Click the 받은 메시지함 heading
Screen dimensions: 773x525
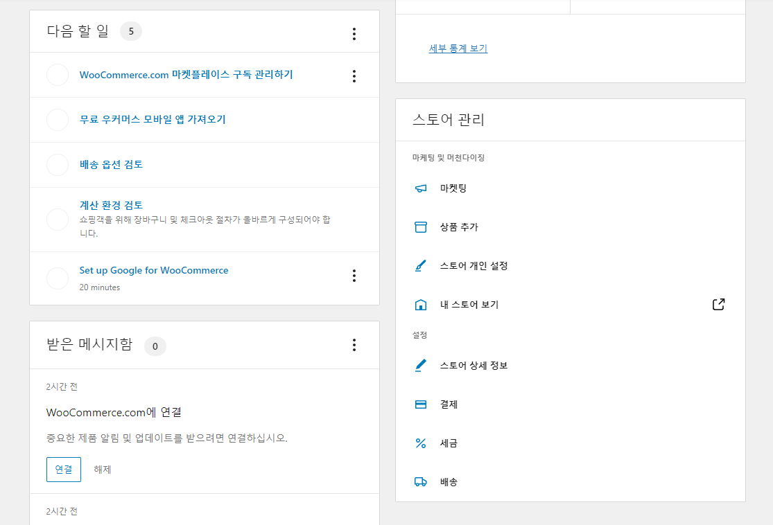pyautogui.click(x=89, y=344)
